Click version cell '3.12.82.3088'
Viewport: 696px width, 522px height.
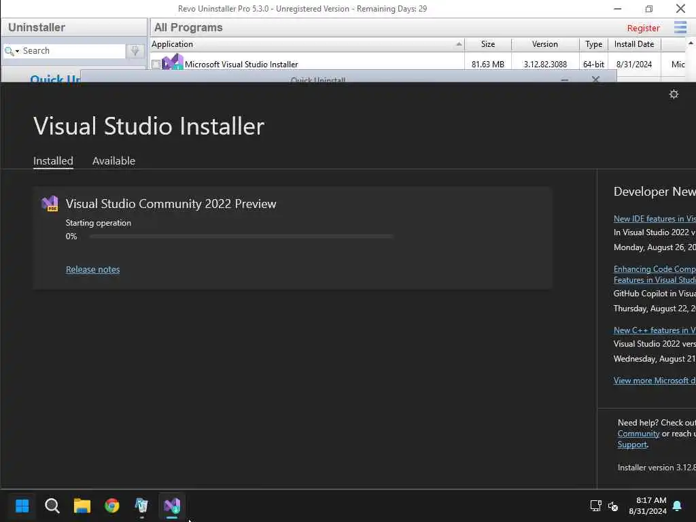tap(545, 65)
